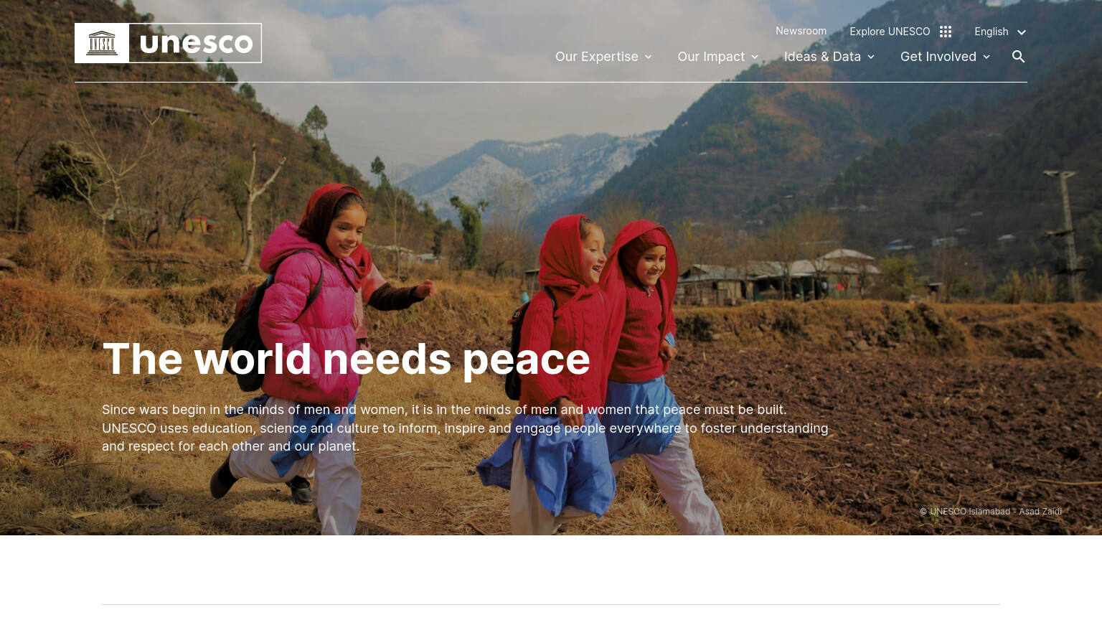Screen dimensions: 1102x620
Task: Open the Our Expertise menu
Action: point(597,57)
